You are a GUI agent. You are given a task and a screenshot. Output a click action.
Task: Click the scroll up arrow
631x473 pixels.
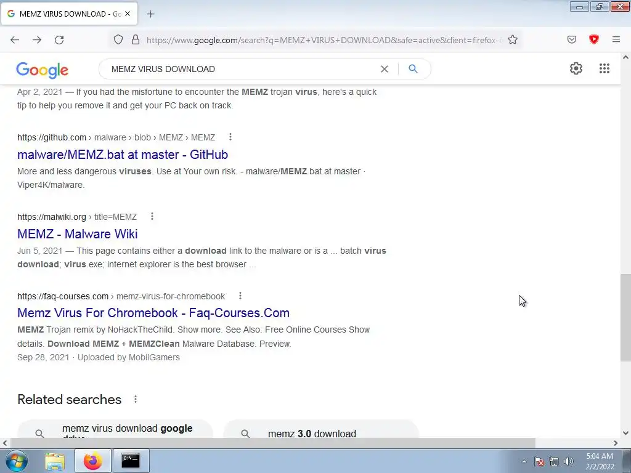[x=625, y=57]
